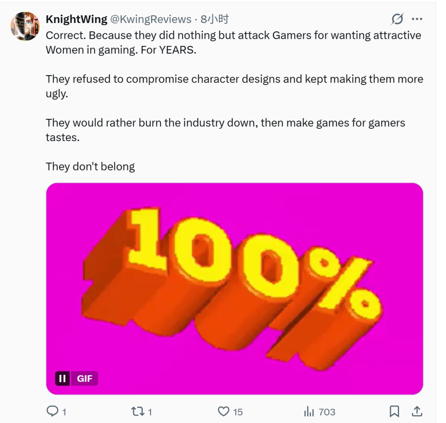Click the KnightWing display name
Screen dimensions: 446x423
pos(76,19)
